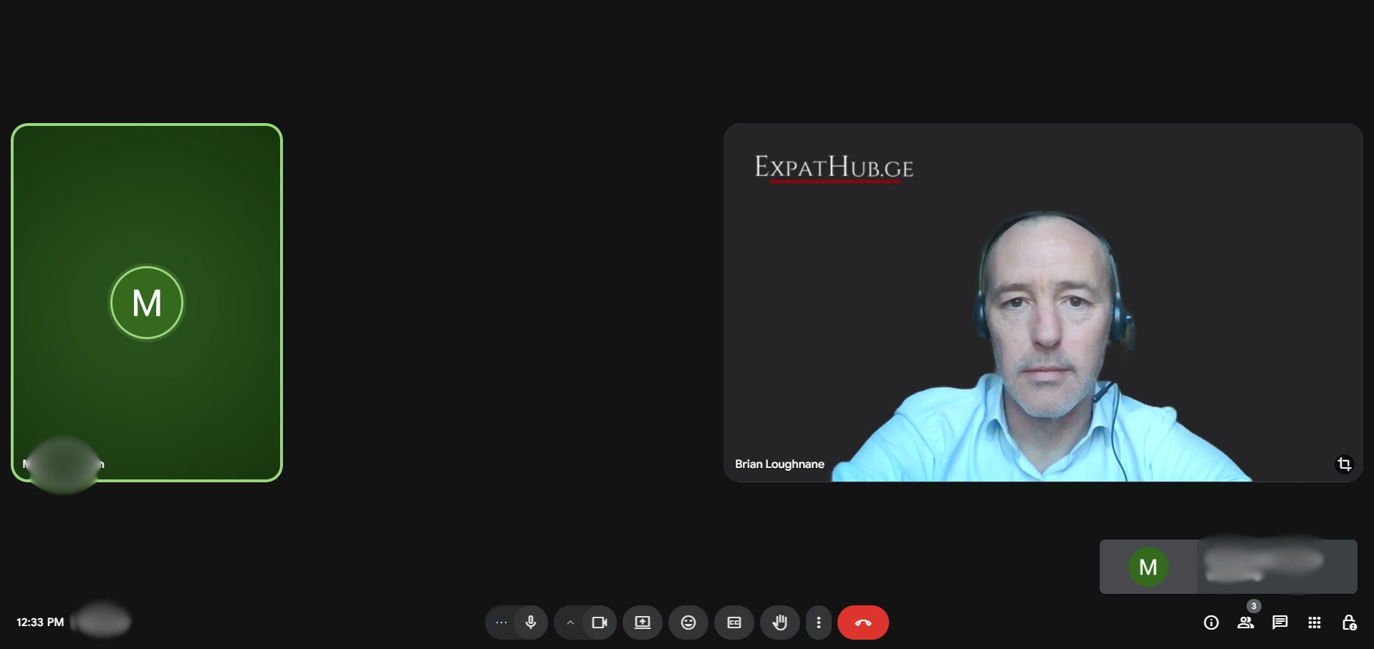
Task: Show meeting details info panel
Action: click(1211, 623)
